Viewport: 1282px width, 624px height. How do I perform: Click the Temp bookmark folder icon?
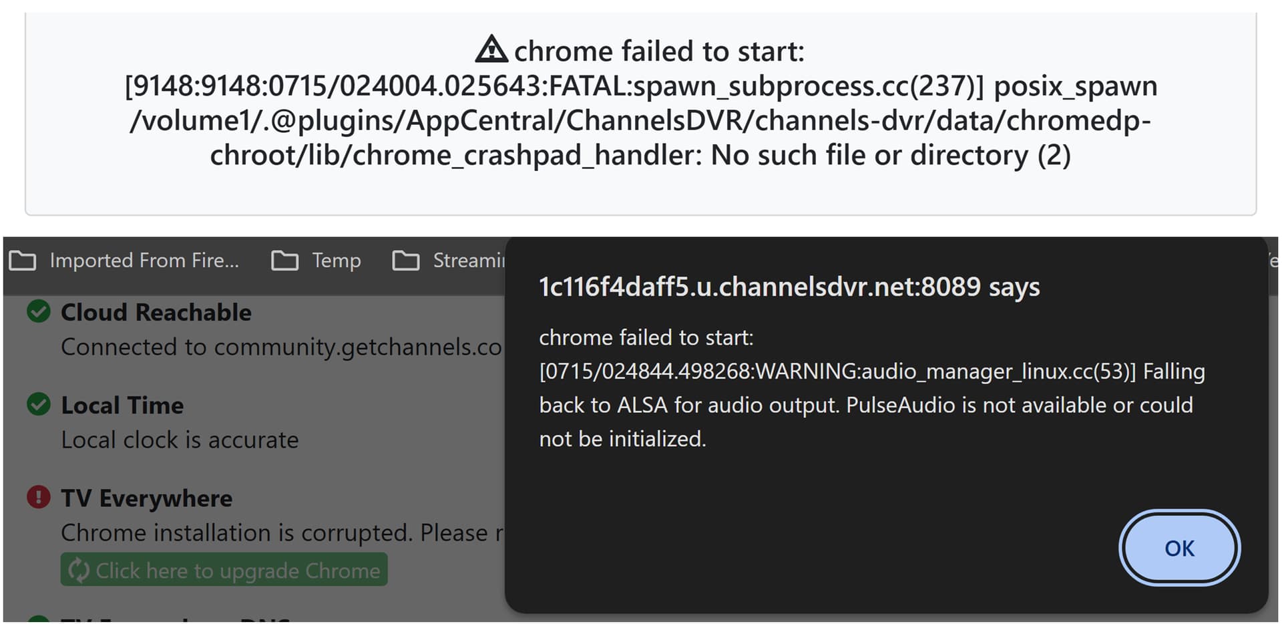pyautogui.click(x=284, y=261)
